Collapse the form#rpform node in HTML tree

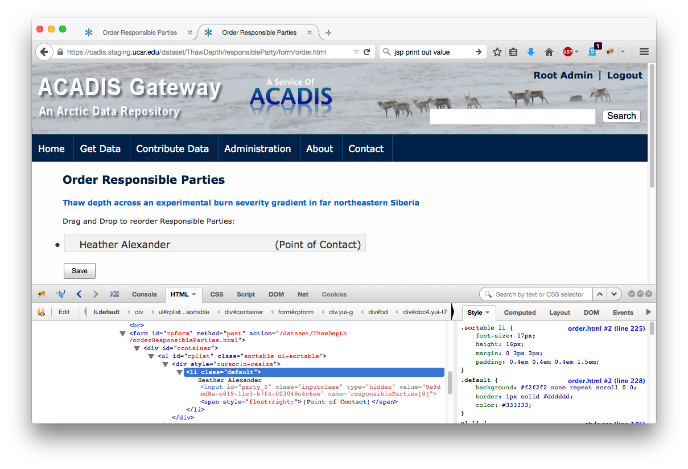coord(123,334)
